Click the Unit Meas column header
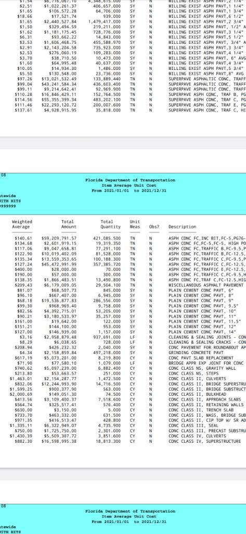The height and width of the screenshot is (534, 246). [x=135, y=224]
